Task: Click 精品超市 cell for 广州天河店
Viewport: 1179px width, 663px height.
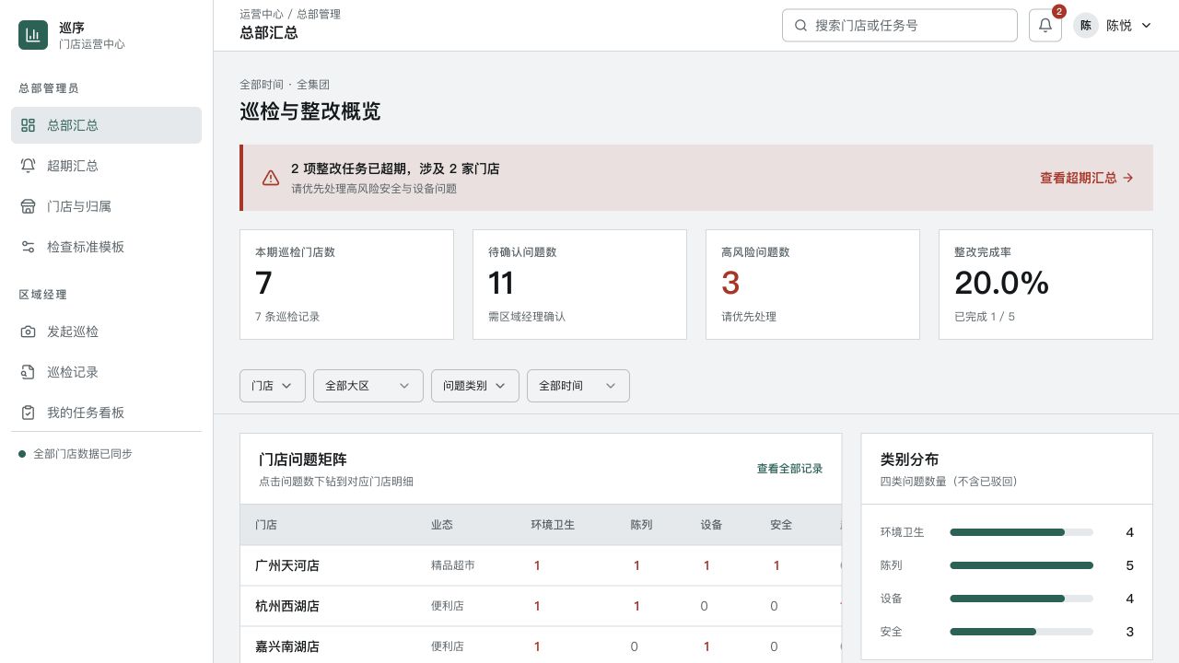Action: (x=453, y=565)
